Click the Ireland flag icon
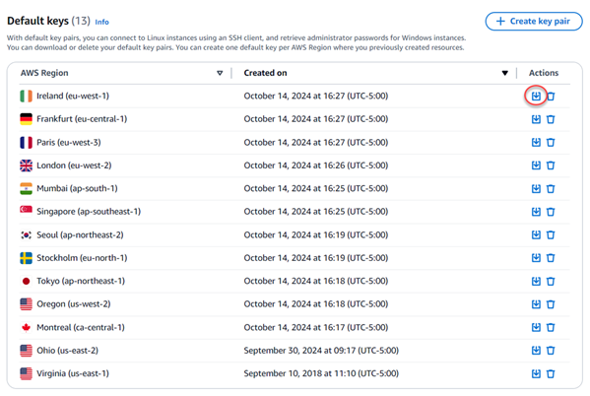 [x=26, y=96]
